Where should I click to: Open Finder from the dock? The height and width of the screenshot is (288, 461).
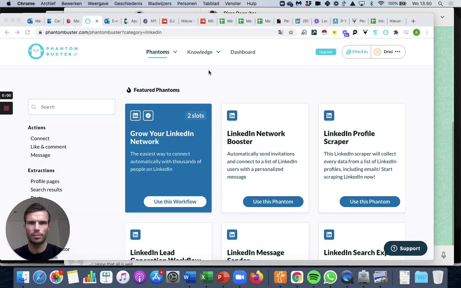23,277
